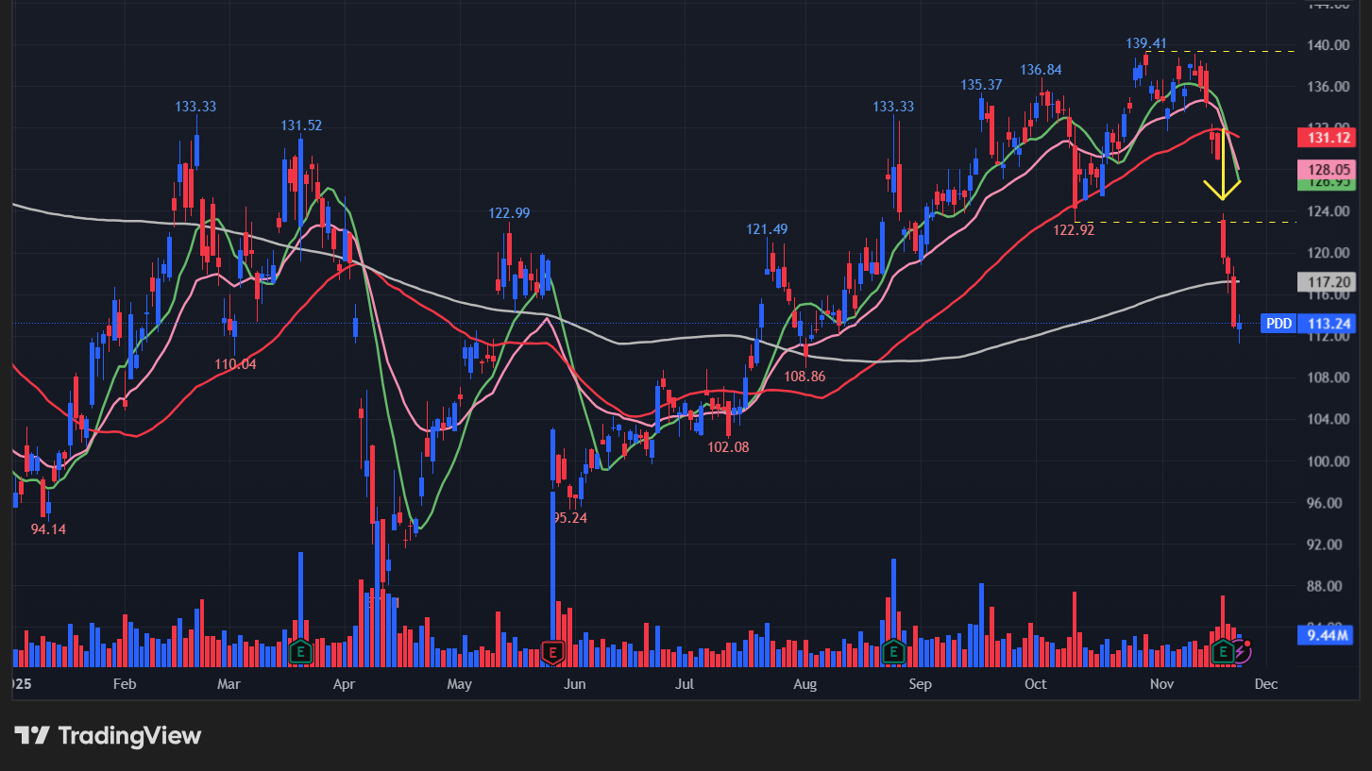This screenshot has height=771, width=1372.
Task: Select the 122.92 low price marker
Action: click(x=1074, y=228)
